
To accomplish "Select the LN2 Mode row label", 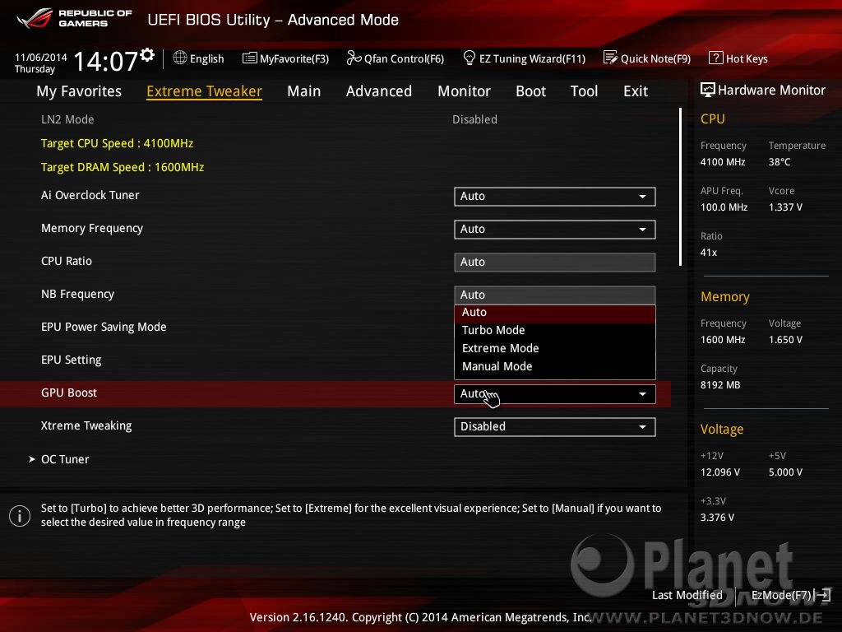I will click(x=67, y=119).
